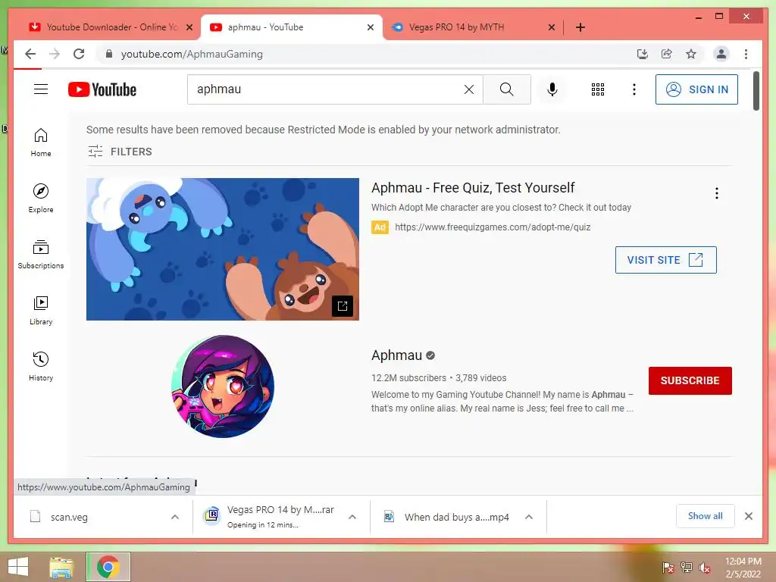Open File Explorer from the taskbar

[61, 567]
